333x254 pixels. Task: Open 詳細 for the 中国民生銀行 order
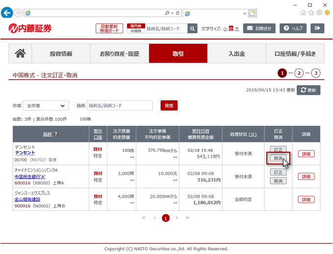click(306, 177)
